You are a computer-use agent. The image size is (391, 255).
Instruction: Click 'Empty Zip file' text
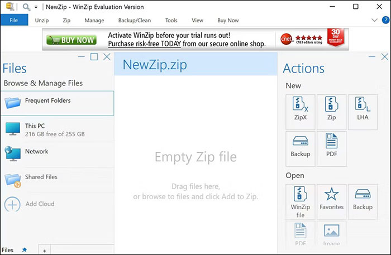coord(195,157)
